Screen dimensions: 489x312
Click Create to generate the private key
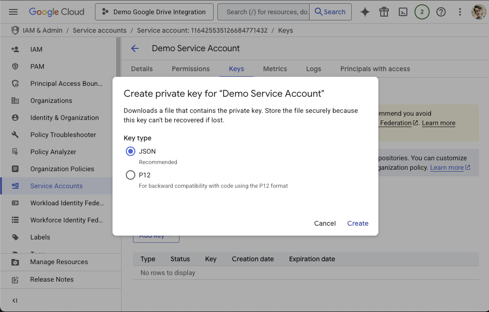(357, 223)
